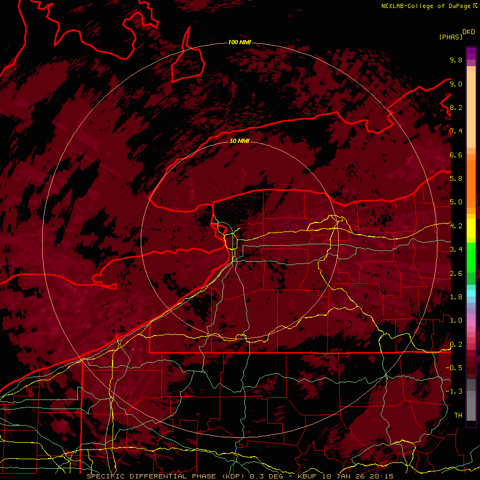
Task: Click the purple top band of color bar
Action: pyautogui.click(x=471, y=53)
